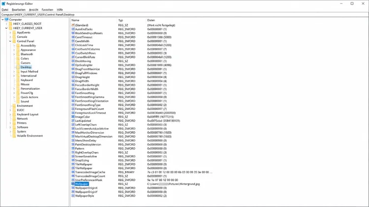This screenshot has width=369, height=207.
Task: Select the Keyboard key under Control Panel
Action: [x=27, y=80]
